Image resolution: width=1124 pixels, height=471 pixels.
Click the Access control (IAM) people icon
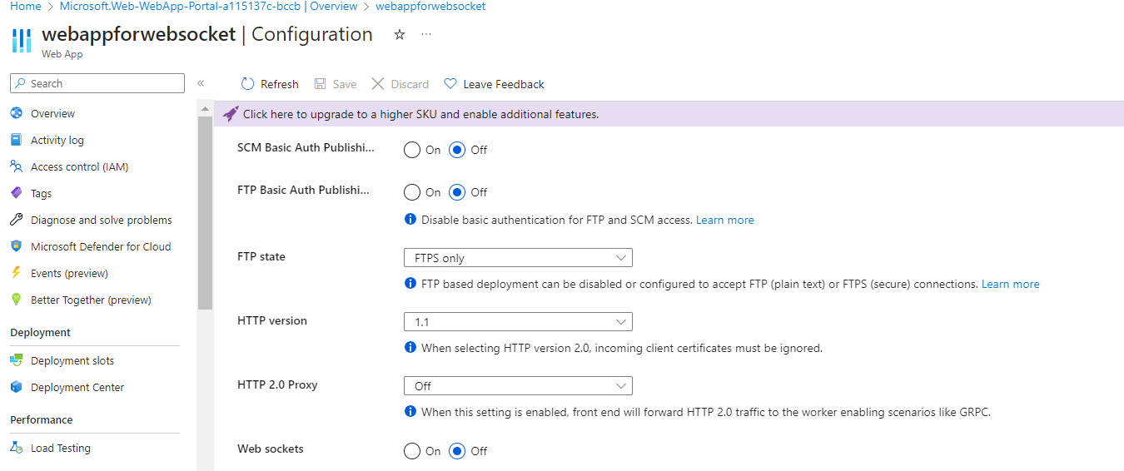pos(16,166)
